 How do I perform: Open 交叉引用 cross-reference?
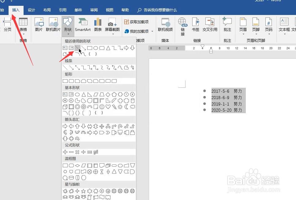[x=210, y=24]
